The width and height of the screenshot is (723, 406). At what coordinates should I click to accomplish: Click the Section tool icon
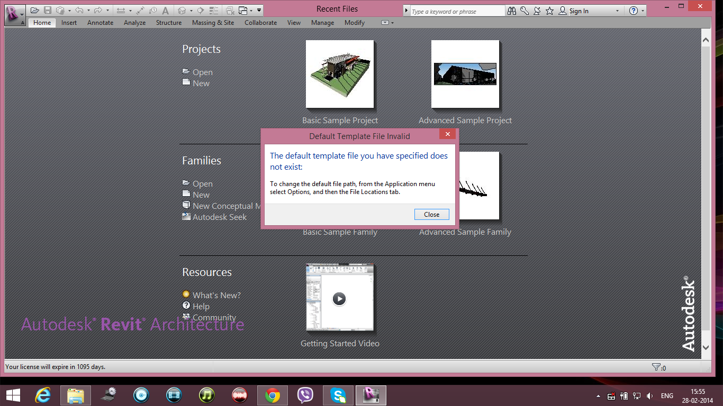click(x=201, y=10)
